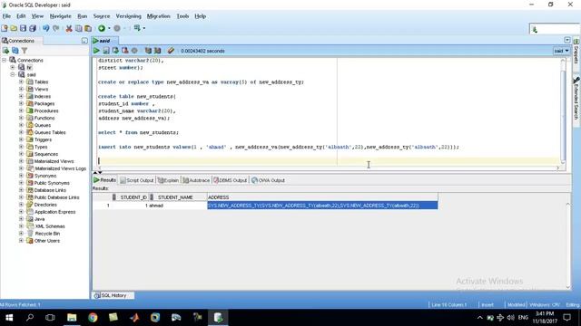Viewport: 581px width, 326px height.
Task: Click the highlighted ADDRESS result cell
Action: (x=322, y=206)
